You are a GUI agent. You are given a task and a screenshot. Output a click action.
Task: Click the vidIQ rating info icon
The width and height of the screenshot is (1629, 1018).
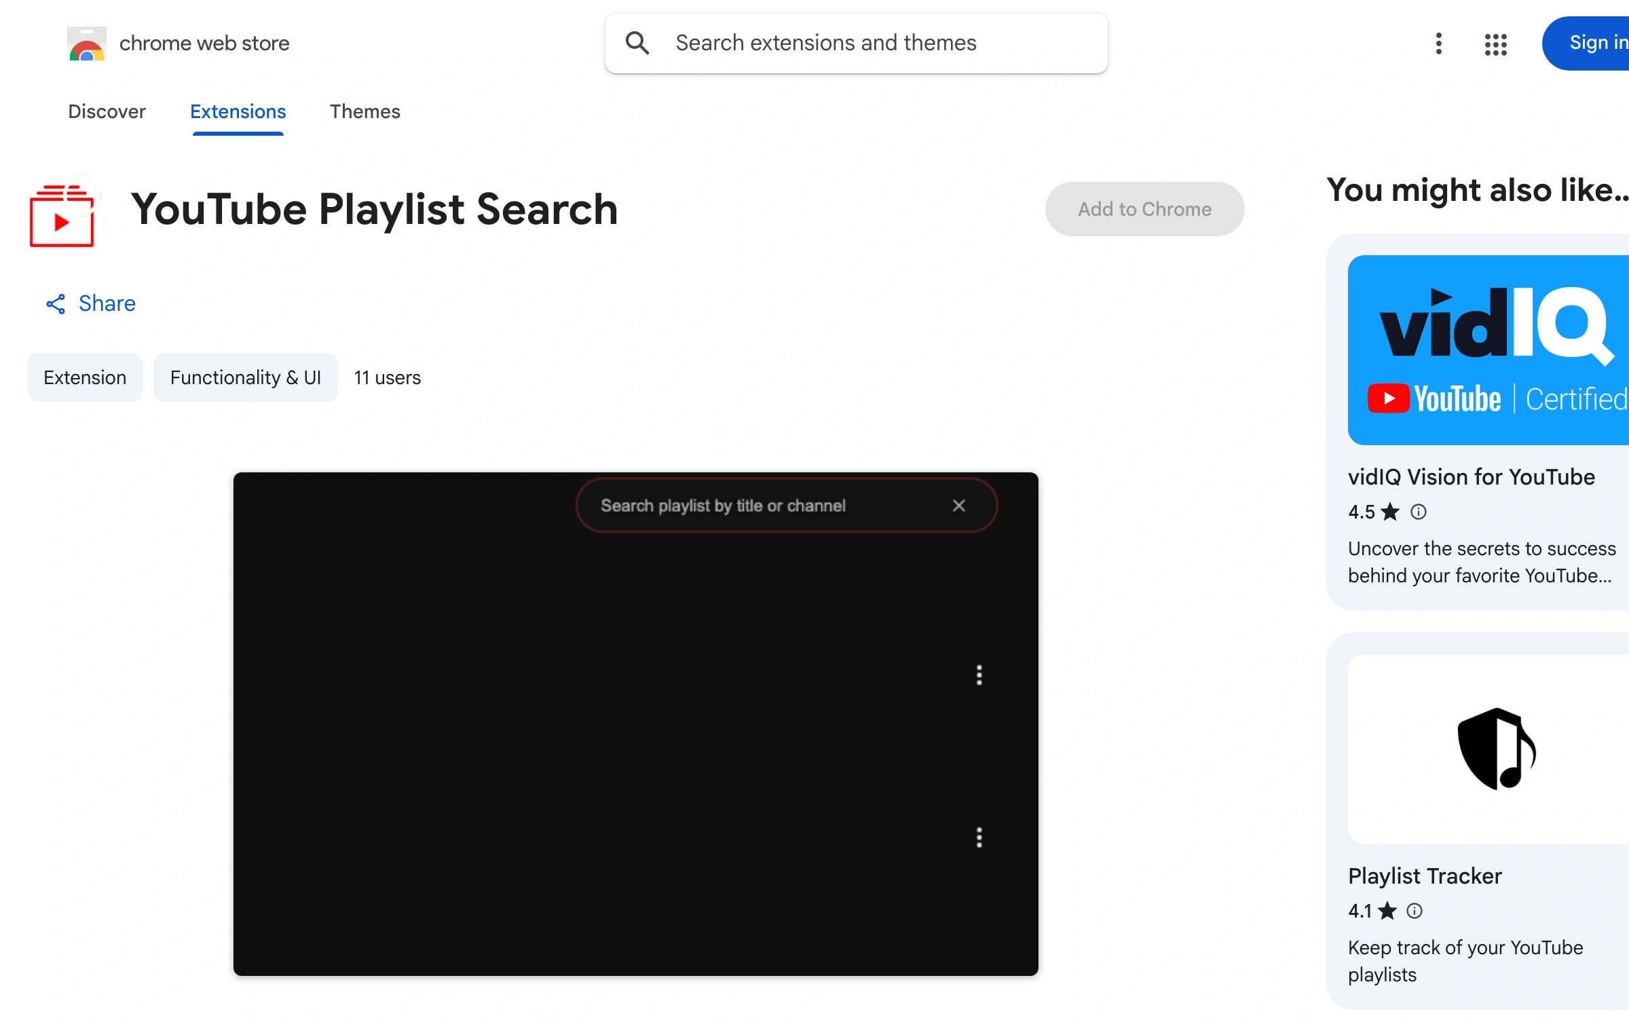[1419, 512]
